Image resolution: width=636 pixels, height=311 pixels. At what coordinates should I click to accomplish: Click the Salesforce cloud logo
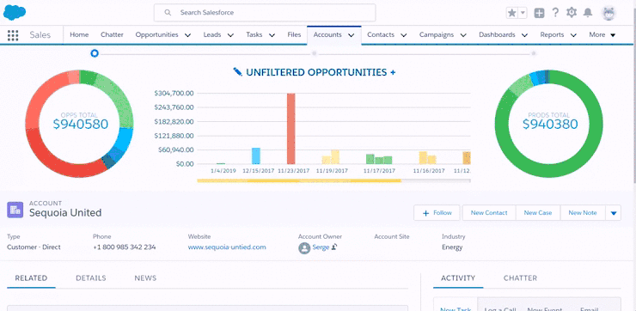pos(15,12)
